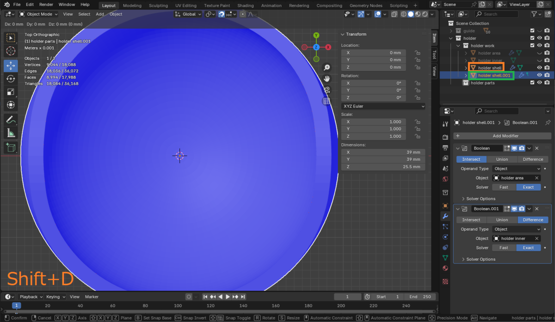Toggle X-Ray in viewport header
The image size is (555, 322).
click(394, 14)
